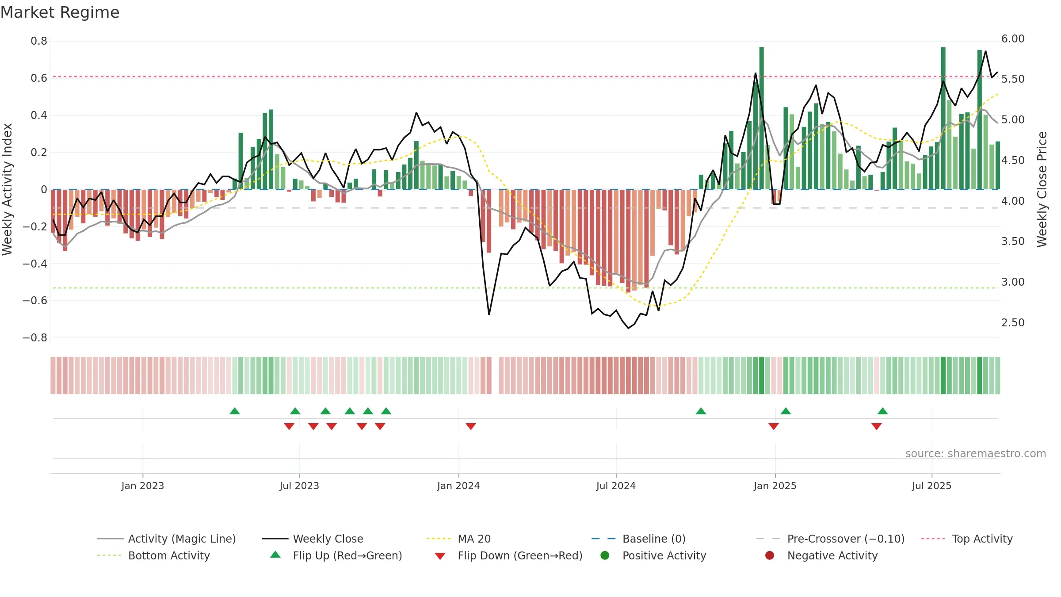The width and height of the screenshot is (1061, 597).
Task: Click the Jul 2024 x-axis label
Action: click(x=616, y=486)
